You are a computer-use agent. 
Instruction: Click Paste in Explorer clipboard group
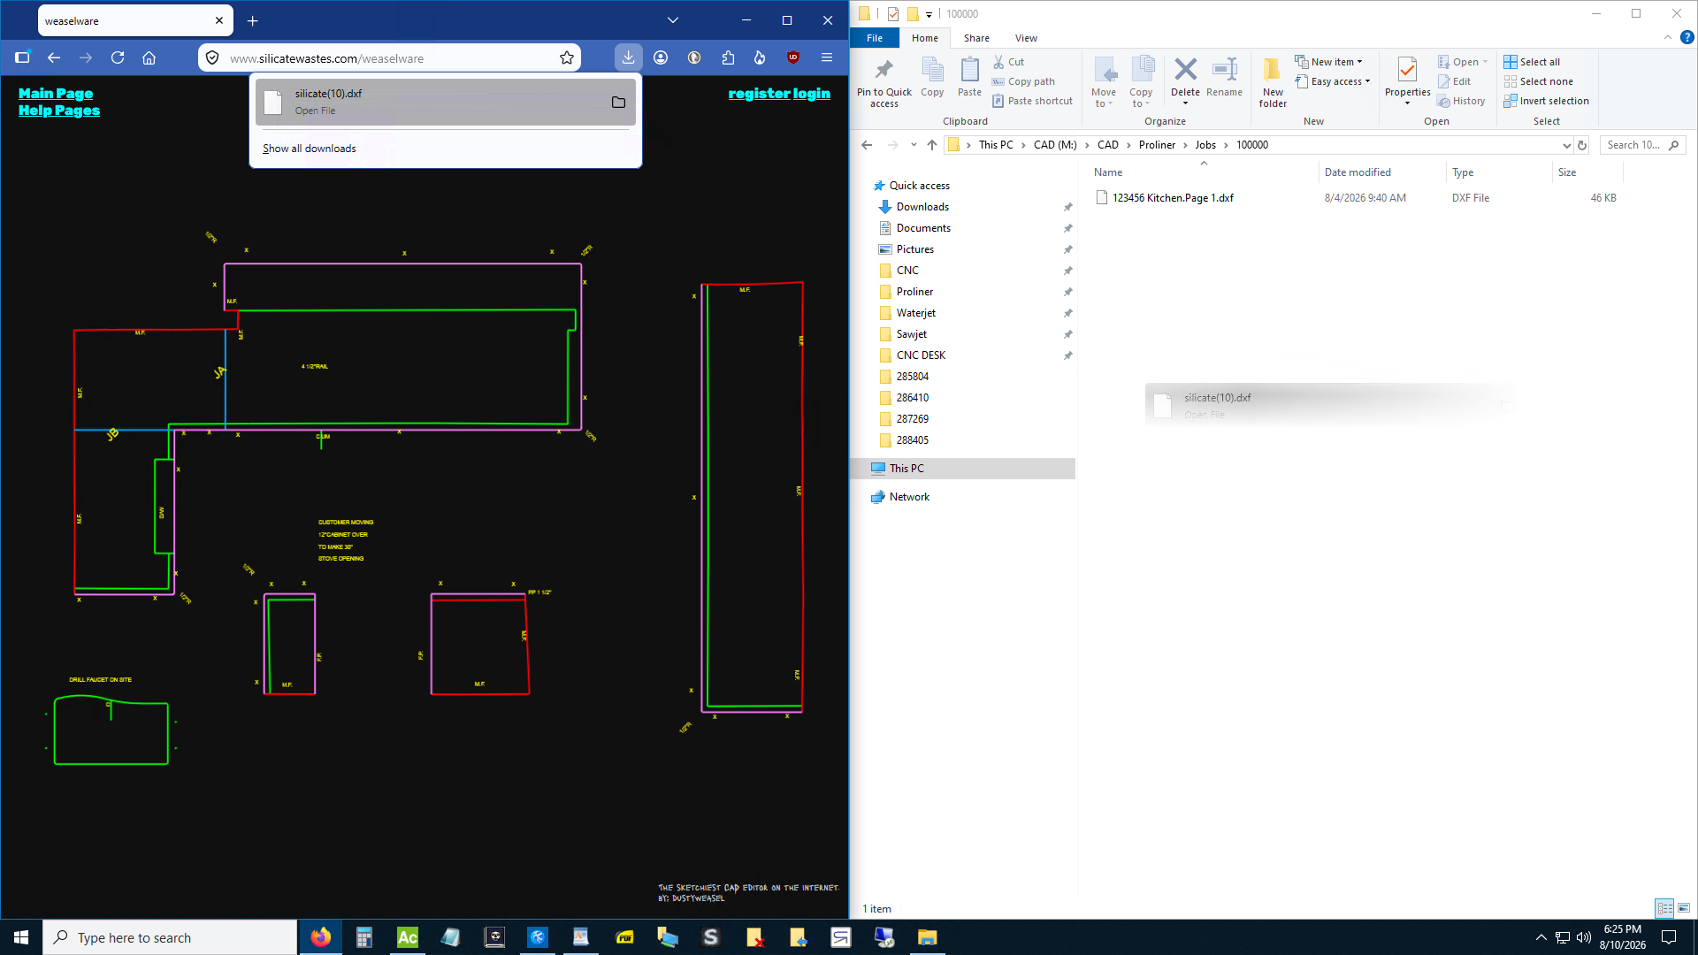(969, 78)
